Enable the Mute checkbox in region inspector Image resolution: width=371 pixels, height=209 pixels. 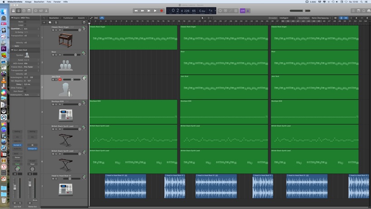[25, 22]
